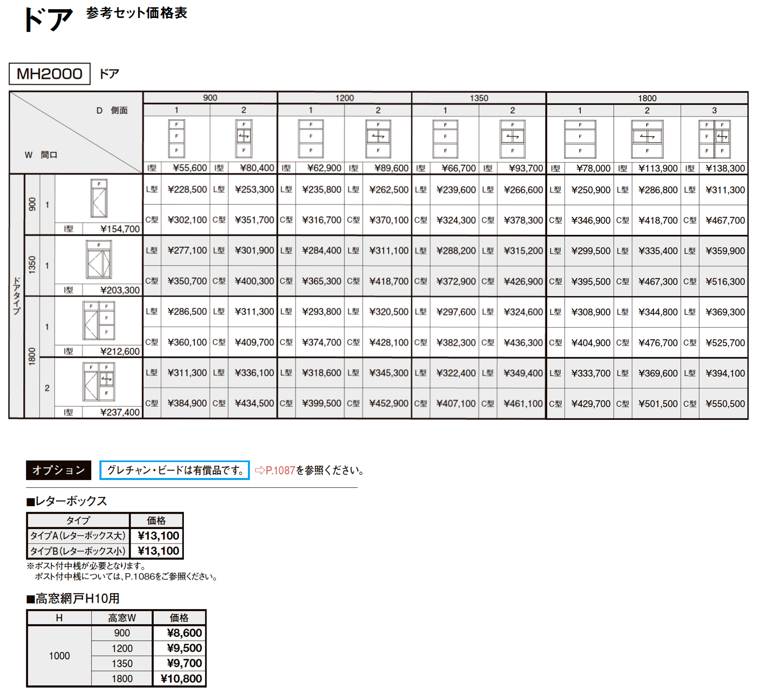Click タイプA レターボックス大 row
Screen dimensions: 765x694
click(x=105, y=535)
